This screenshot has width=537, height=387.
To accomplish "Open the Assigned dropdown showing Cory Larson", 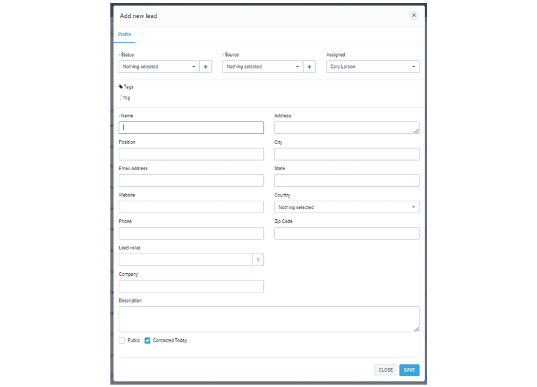I will [x=372, y=67].
